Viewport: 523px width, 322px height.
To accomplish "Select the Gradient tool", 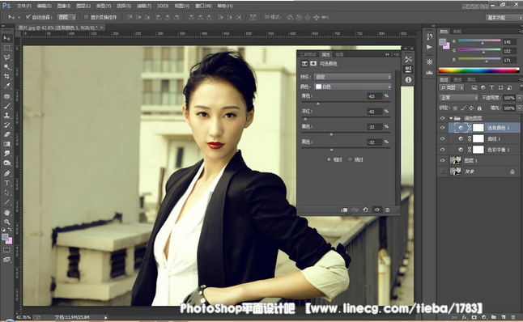I will click(6, 144).
